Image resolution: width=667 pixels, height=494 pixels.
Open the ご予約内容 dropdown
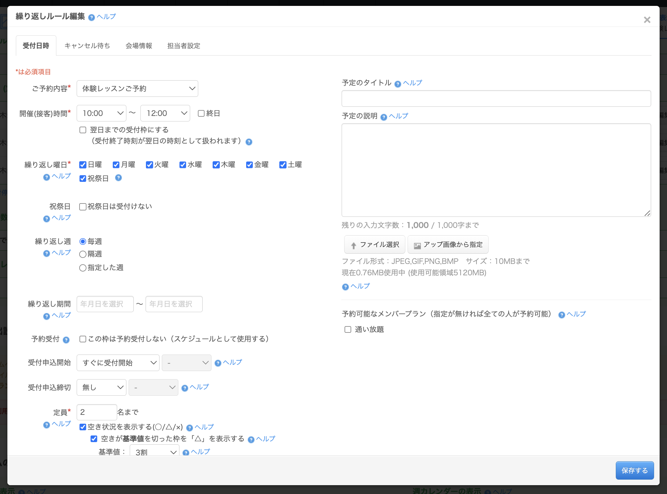pos(137,89)
